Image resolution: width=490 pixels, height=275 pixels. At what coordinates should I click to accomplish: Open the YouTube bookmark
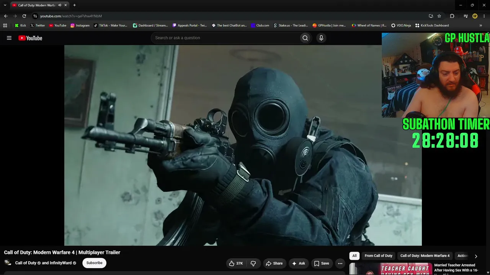[57, 26]
